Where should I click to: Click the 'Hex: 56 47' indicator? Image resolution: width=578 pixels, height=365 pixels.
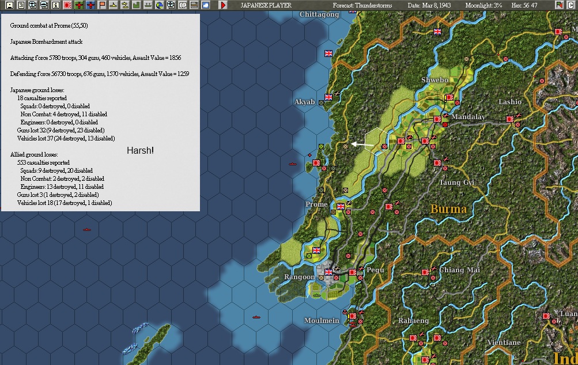(x=524, y=5)
